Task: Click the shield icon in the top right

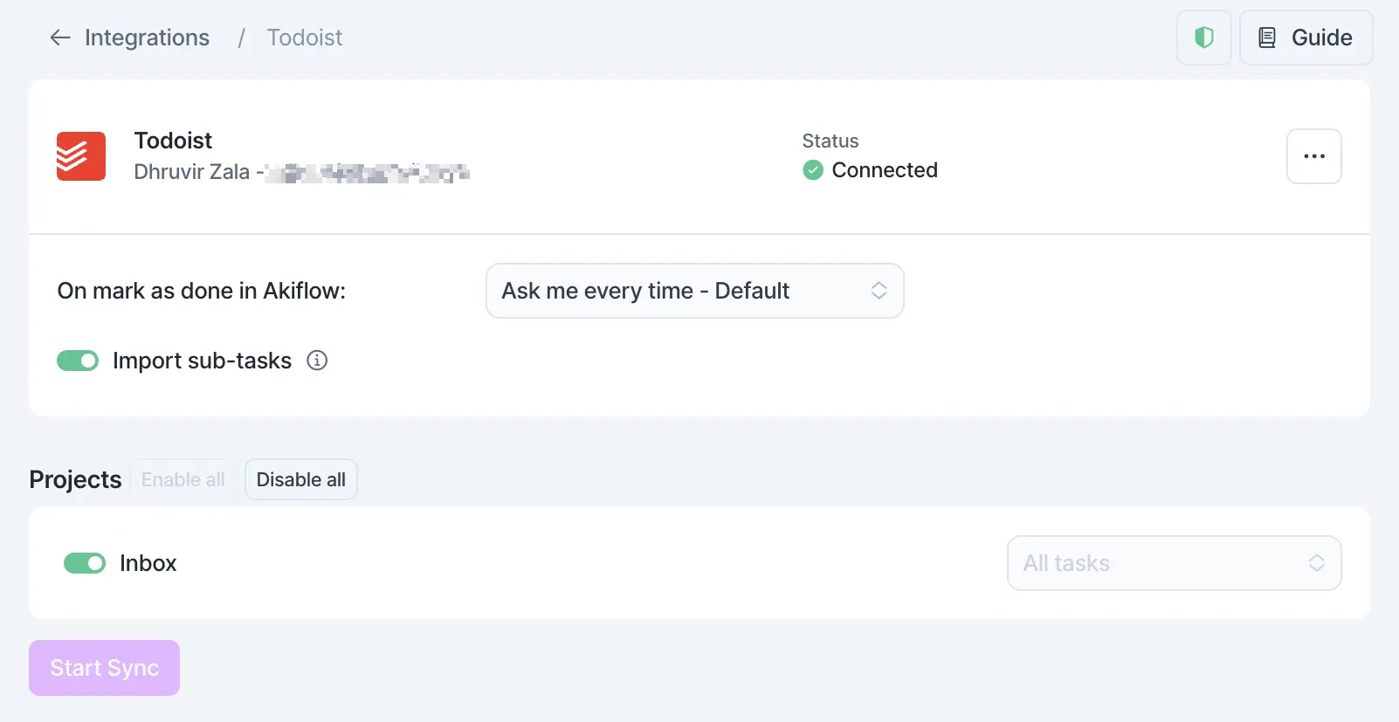Action: pos(1203,38)
